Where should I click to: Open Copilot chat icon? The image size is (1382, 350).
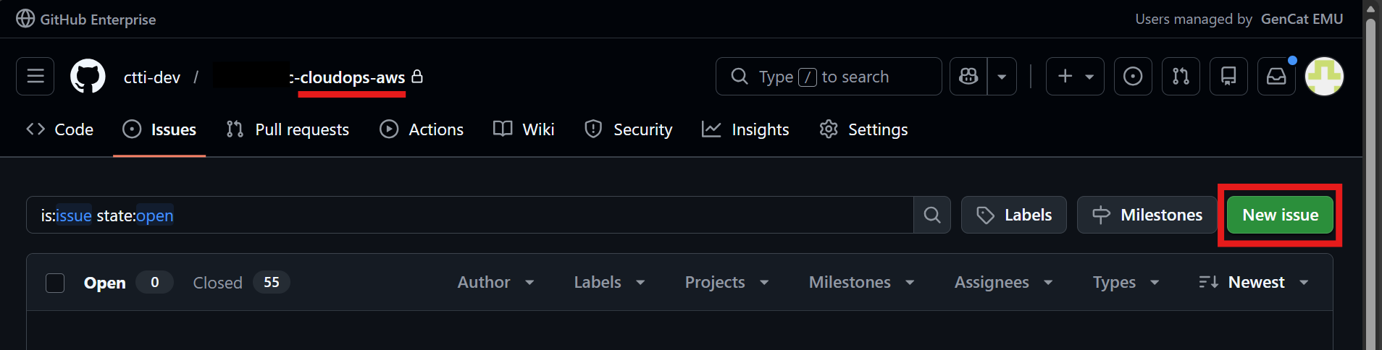tap(968, 76)
